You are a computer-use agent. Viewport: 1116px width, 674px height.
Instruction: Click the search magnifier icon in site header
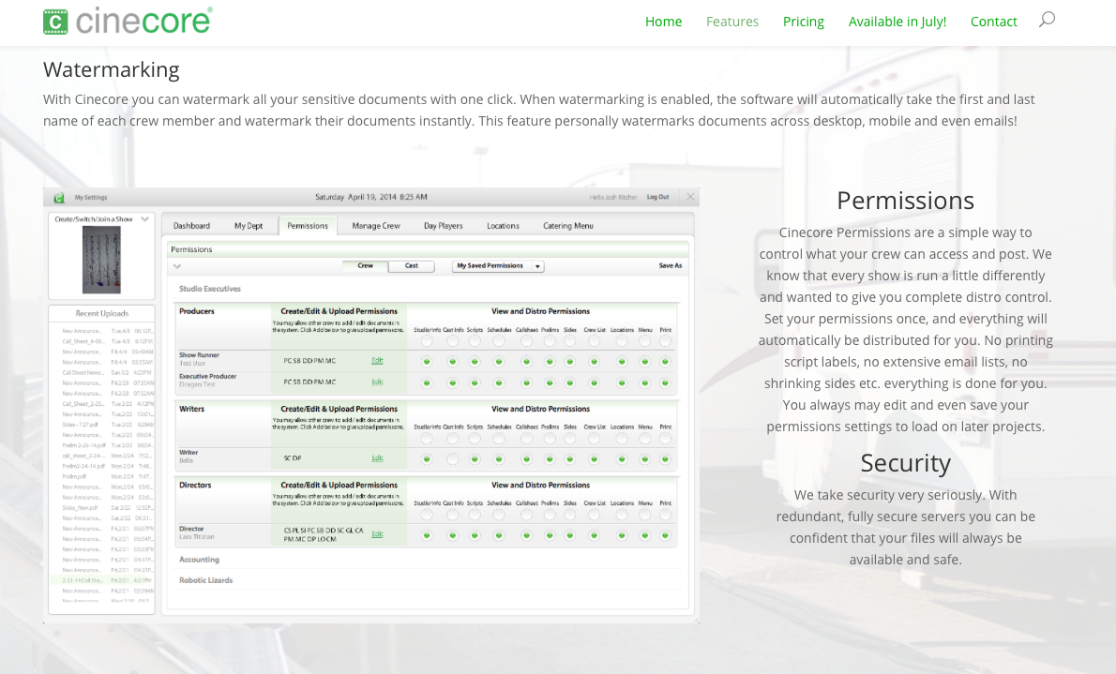point(1047,20)
